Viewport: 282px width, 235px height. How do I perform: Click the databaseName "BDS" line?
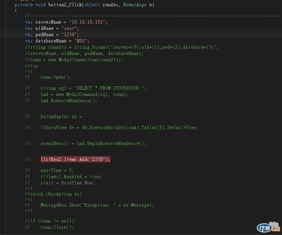pos(57,41)
